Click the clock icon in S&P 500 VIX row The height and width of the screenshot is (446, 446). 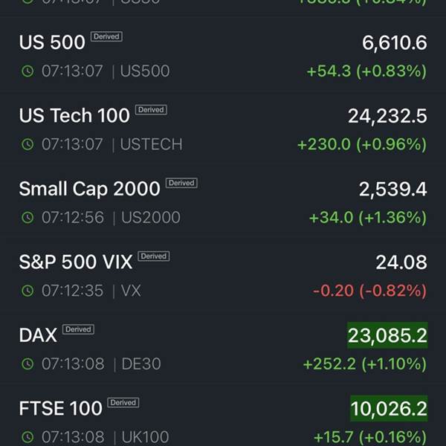pyautogui.click(x=28, y=291)
